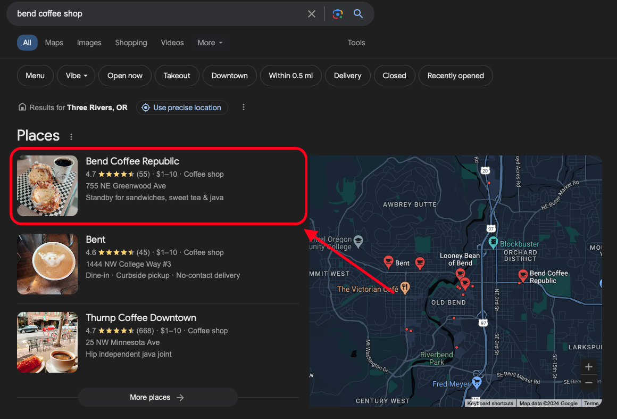Viewport: 617px width, 419px height.
Task: Apply the Menu filter chip
Action: 35,76
